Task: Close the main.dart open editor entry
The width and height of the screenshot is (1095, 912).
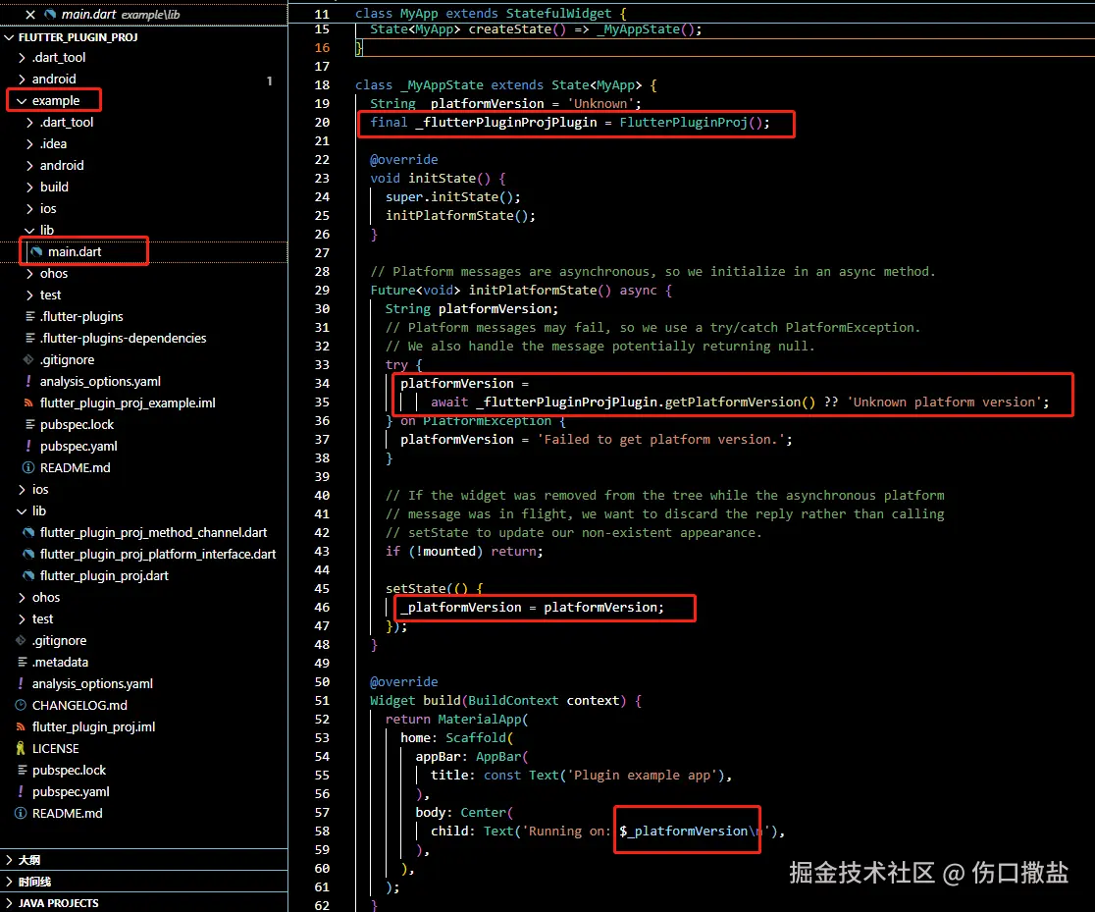Action: (30, 14)
